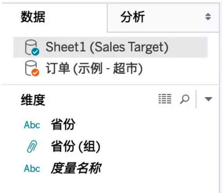Viewport: 223px width, 193px height.
Task: Click the Abc type icon for 省份
Action: point(32,125)
